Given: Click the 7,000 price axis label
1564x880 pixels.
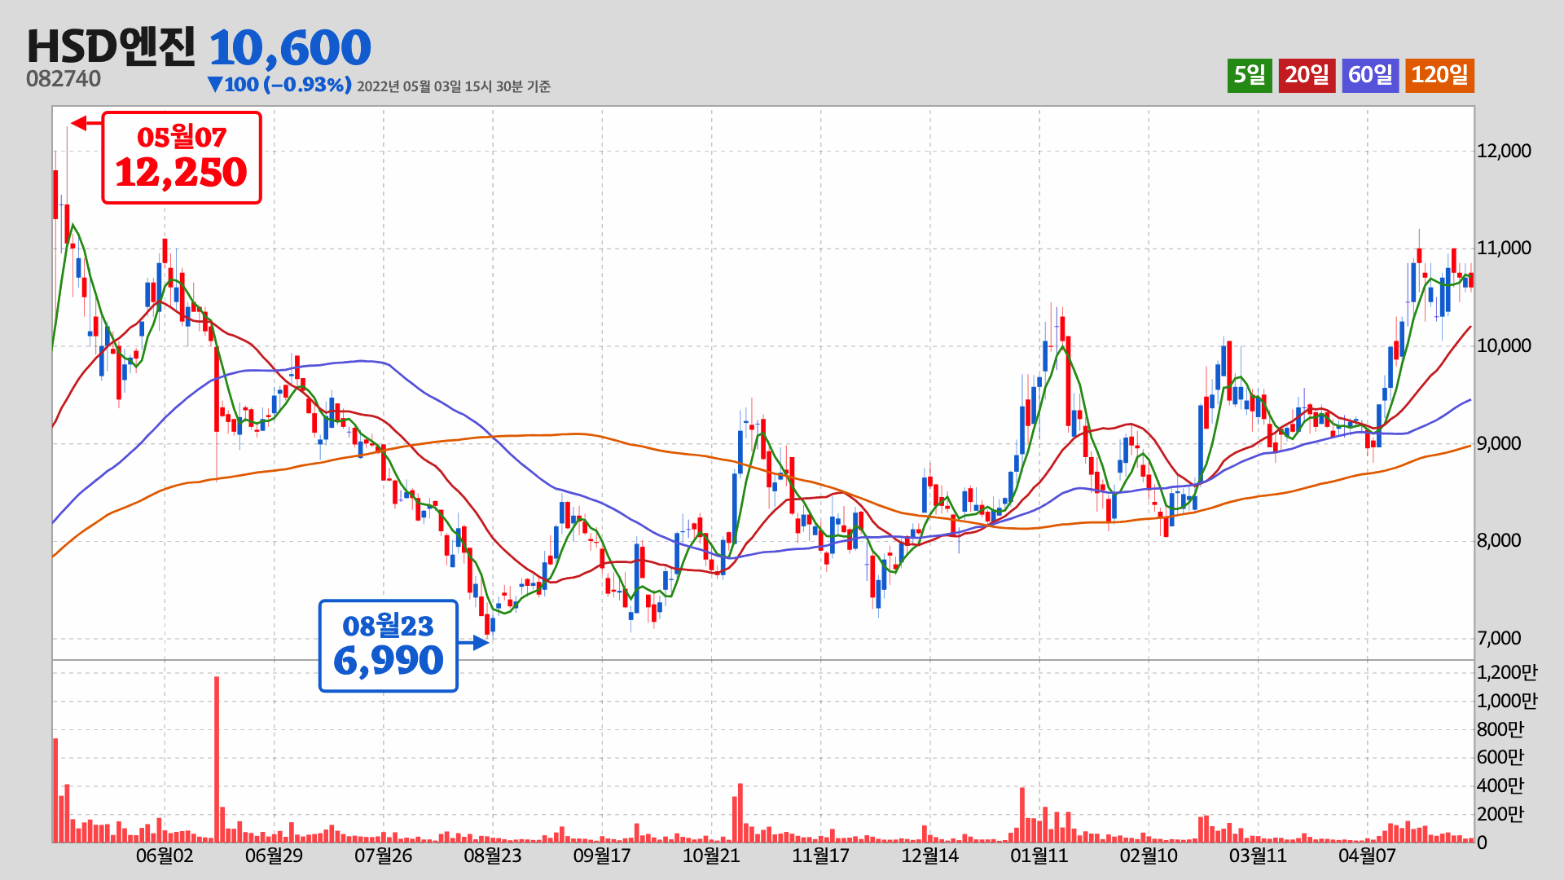Looking at the screenshot, I should point(1499,638).
